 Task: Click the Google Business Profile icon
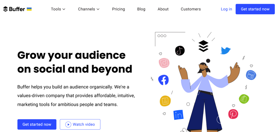point(251,75)
